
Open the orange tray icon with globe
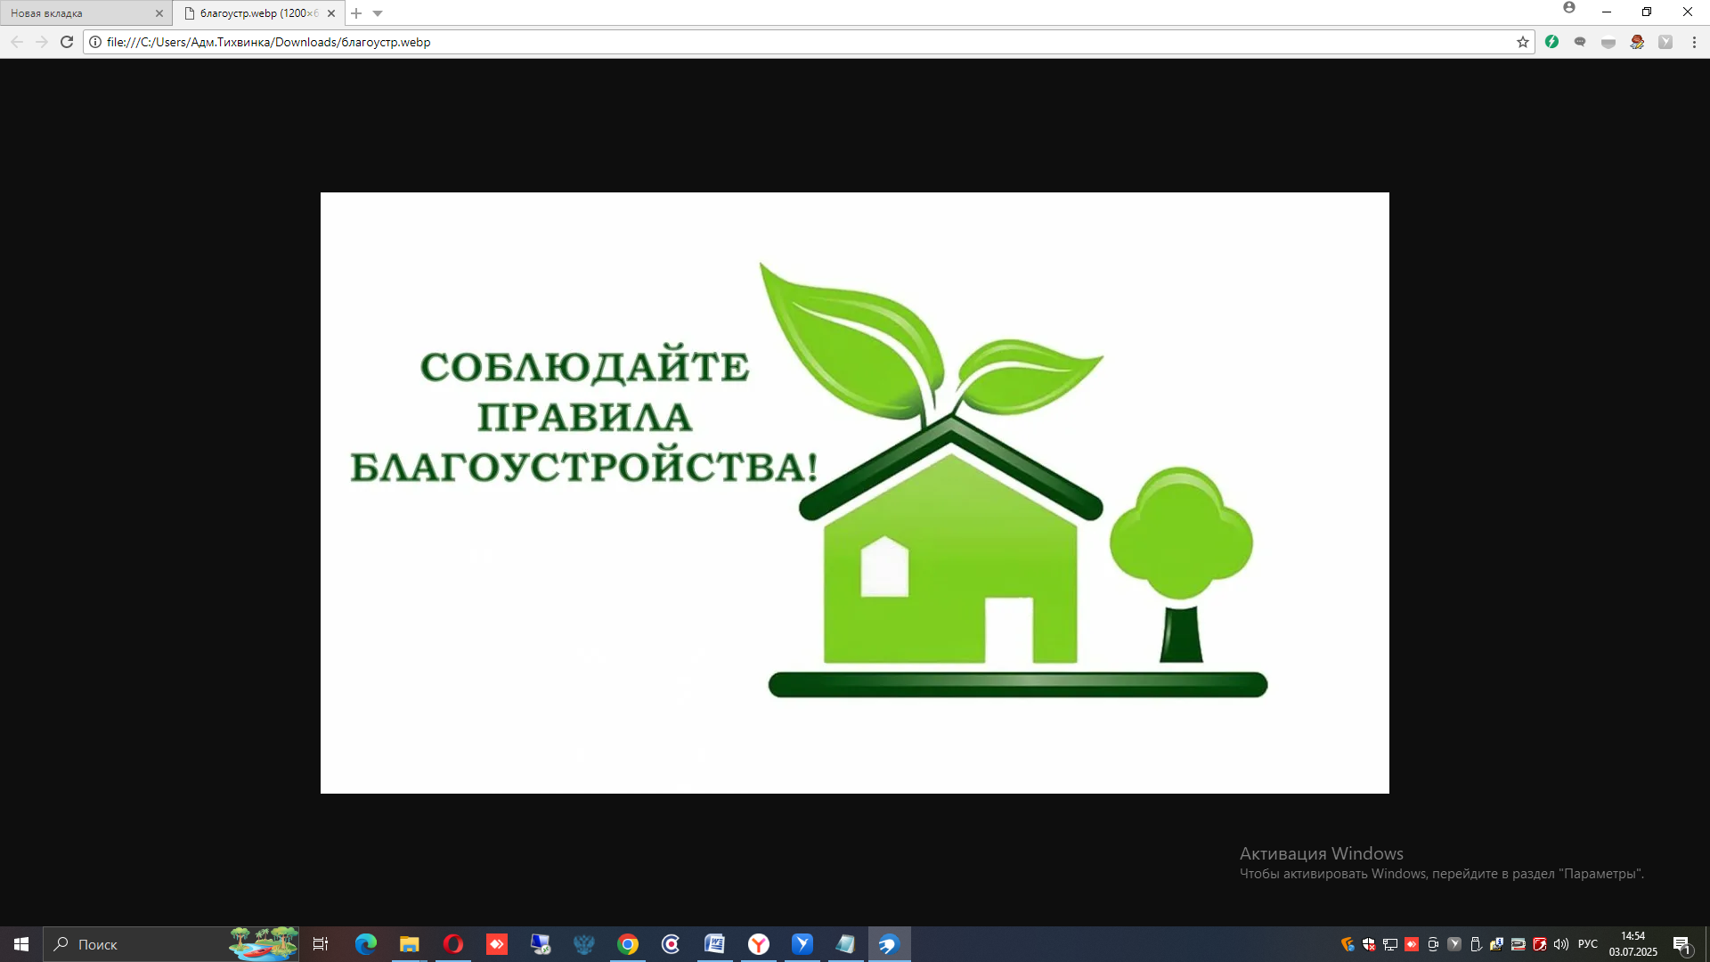[1348, 944]
